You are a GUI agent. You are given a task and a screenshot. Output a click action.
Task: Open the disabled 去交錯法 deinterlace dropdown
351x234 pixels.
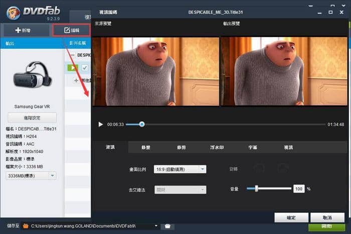[180, 190]
